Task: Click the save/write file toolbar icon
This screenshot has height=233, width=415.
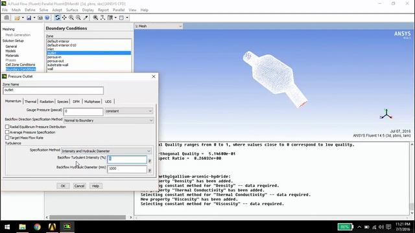Action: (29, 17)
